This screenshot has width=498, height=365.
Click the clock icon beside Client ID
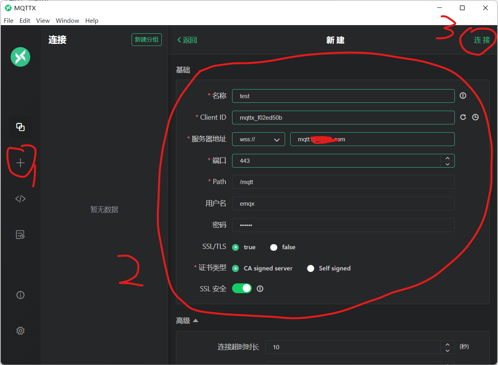(x=475, y=117)
